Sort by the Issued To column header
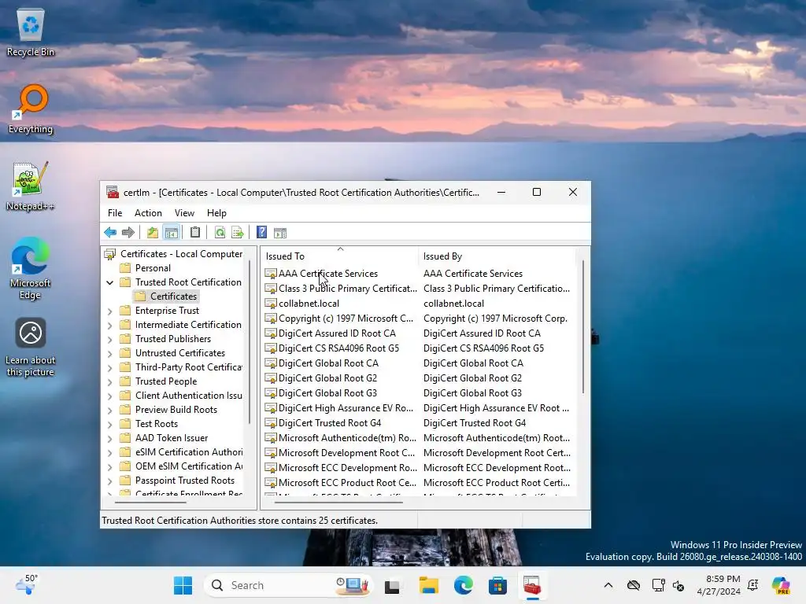The height and width of the screenshot is (604, 806). click(x=340, y=256)
